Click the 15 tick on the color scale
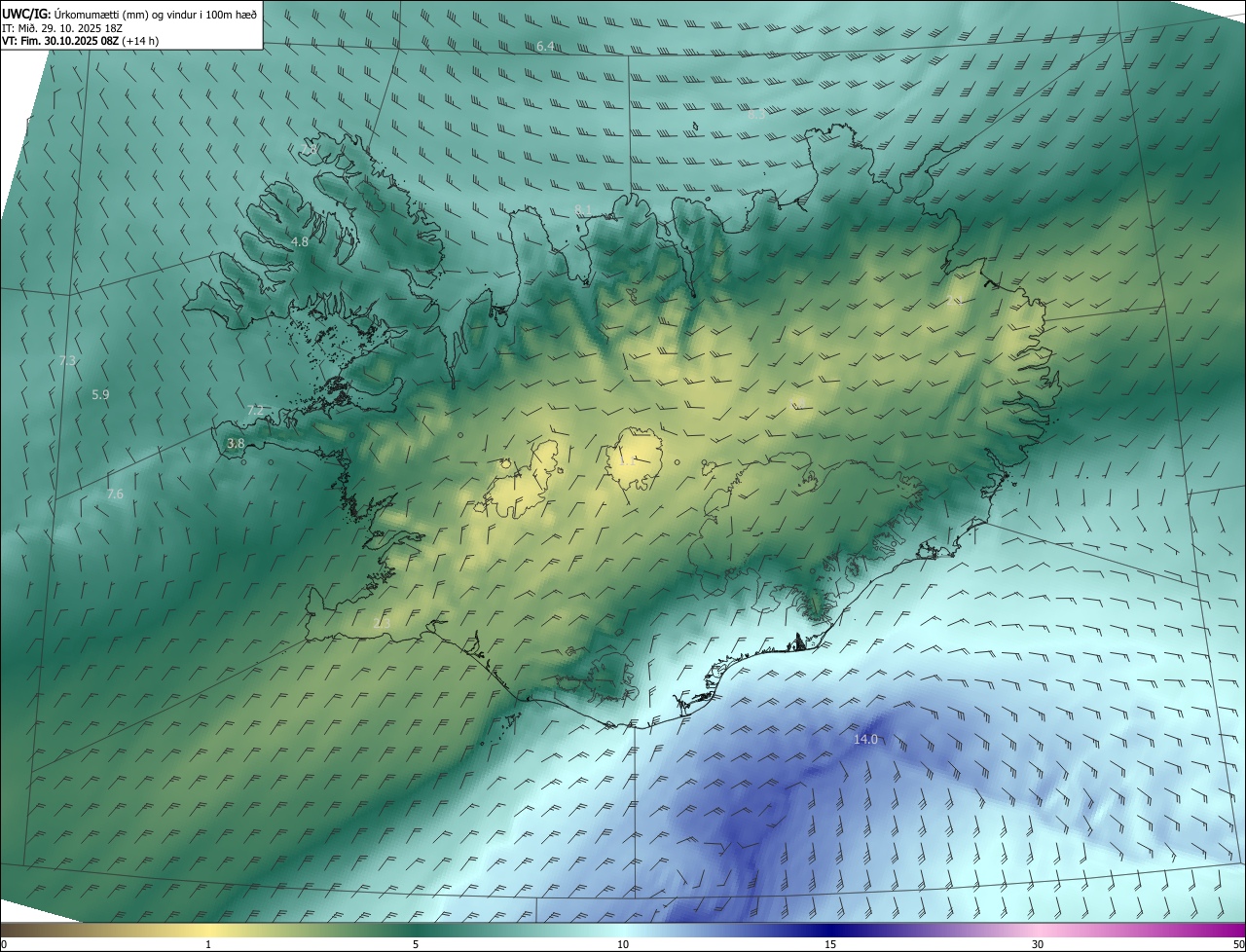The height and width of the screenshot is (952, 1246). point(830,944)
